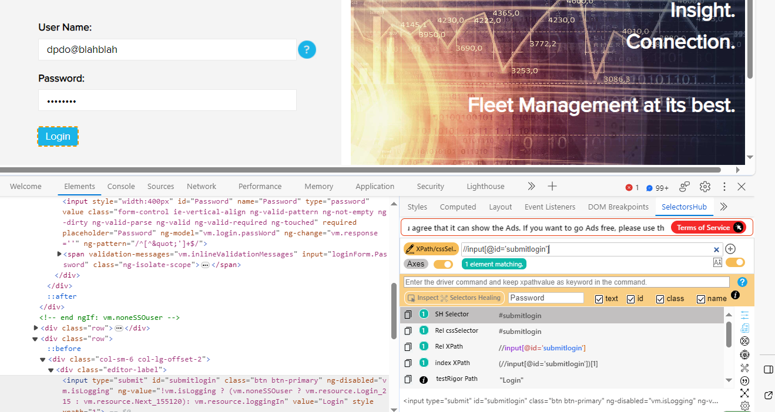
Task: Click the driver command input field
Action: coord(566,282)
